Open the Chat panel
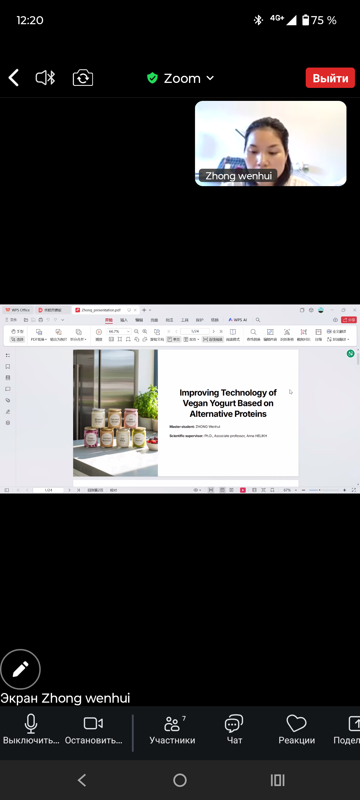Image resolution: width=360 pixels, height=800 pixels. (x=234, y=730)
